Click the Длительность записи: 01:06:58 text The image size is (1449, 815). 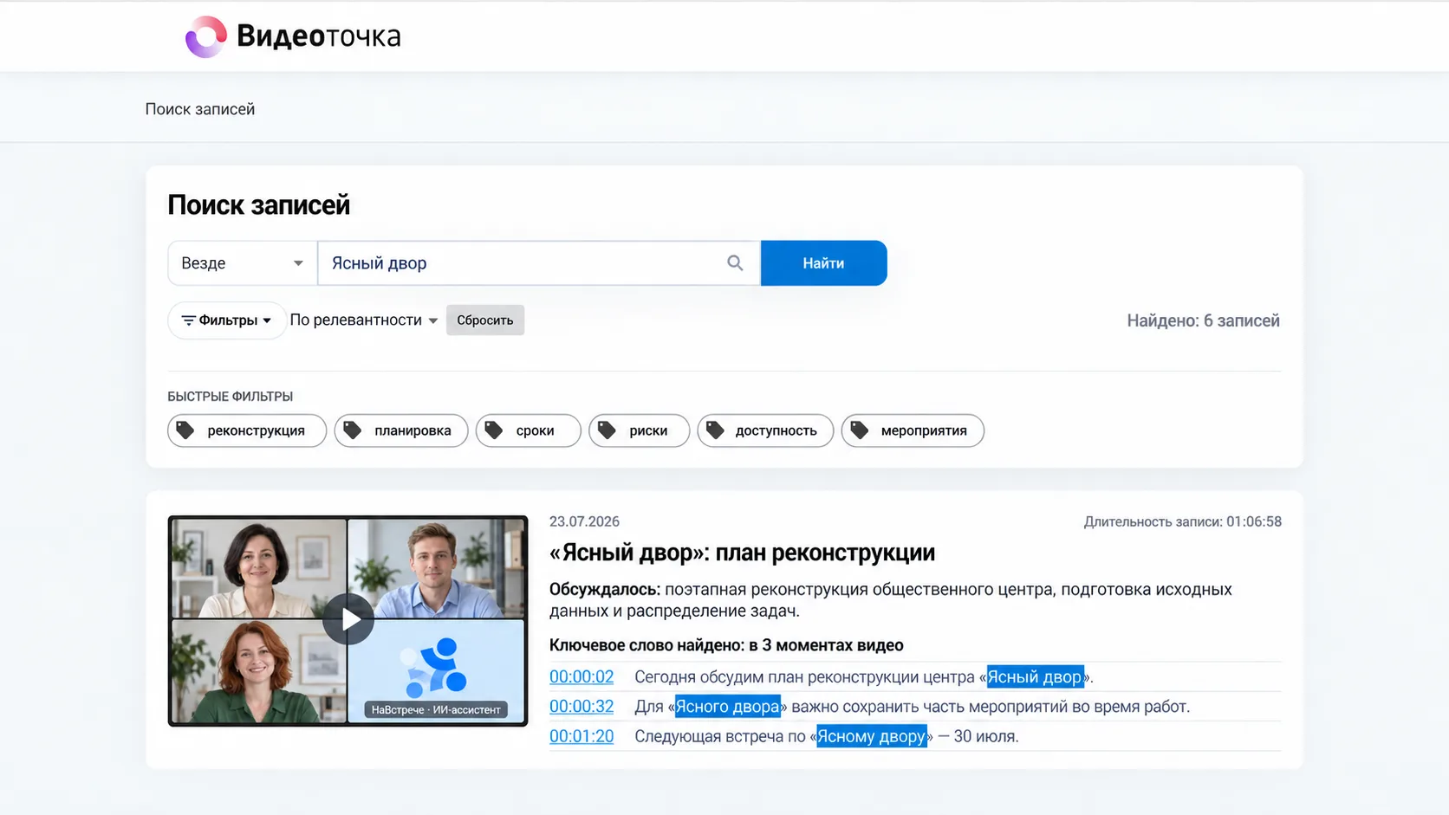pos(1182,521)
